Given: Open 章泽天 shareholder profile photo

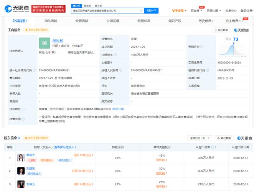Looking at the screenshot, I should [x=20, y=157].
